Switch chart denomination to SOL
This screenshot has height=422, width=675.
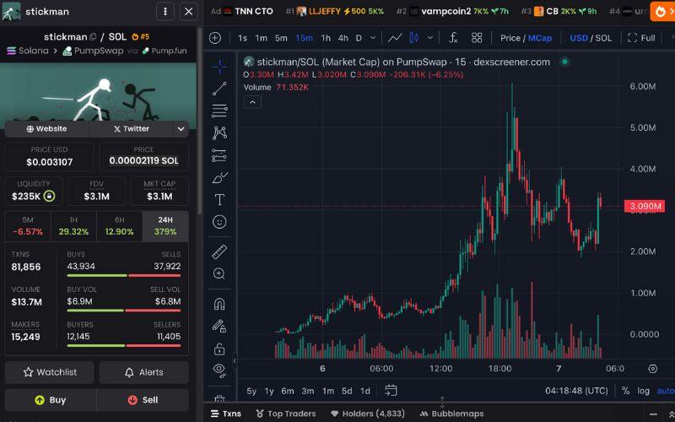tap(603, 38)
